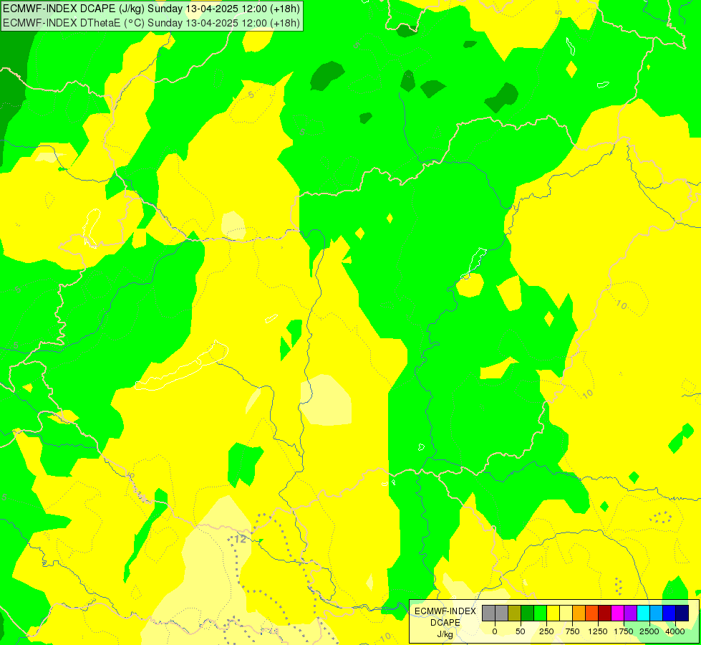Click the pale yellow legend swatch

[x=566, y=613]
